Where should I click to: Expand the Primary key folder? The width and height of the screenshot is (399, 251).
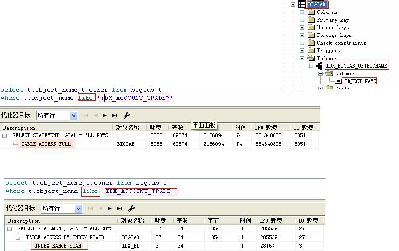[302, 20]
